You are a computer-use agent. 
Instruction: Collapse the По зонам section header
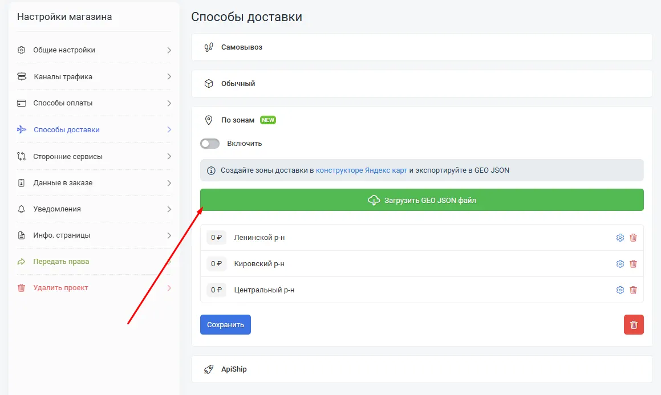pos(237,120)
